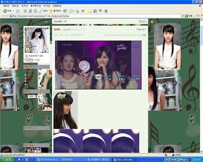The width and height of the screenshot is (203, 162).
Task: Stop page loading with the red X icon
Action: coord(25,11)
